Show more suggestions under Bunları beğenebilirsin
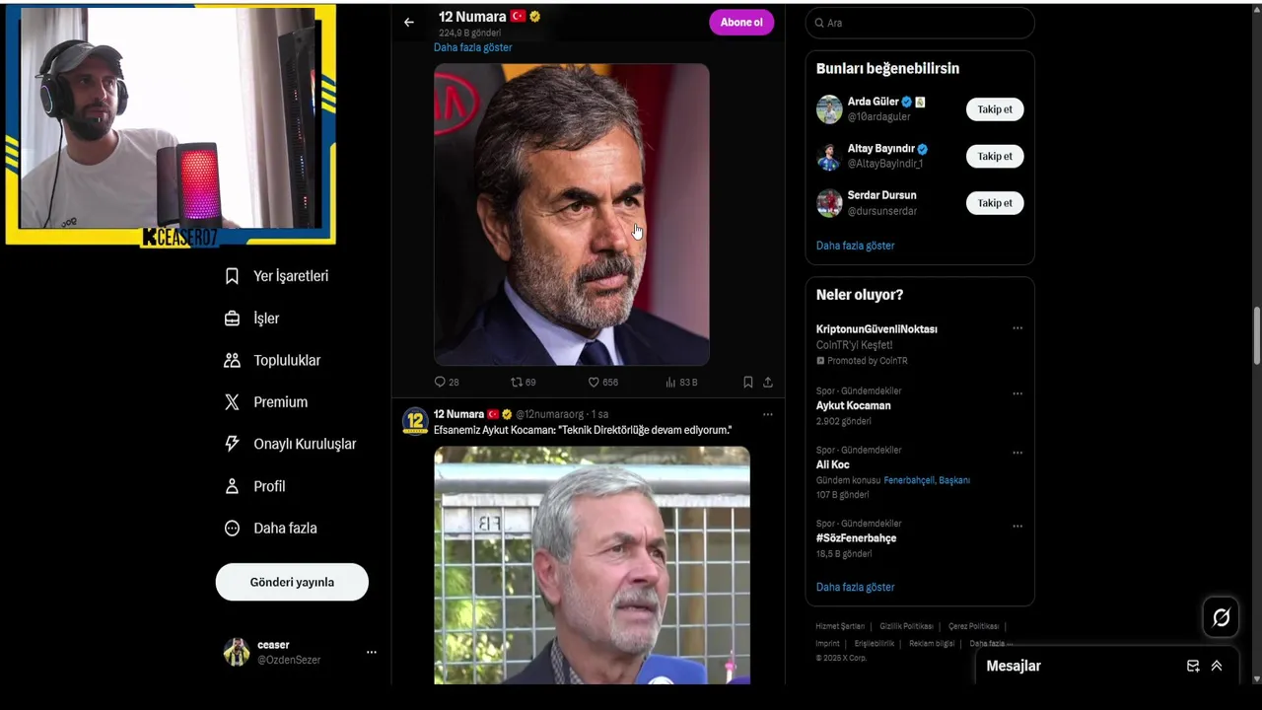The image size is (1262, 710). [x=855, y=246]
